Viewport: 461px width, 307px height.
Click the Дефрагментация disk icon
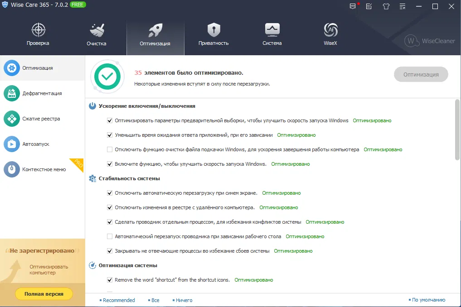coord(12,93)
